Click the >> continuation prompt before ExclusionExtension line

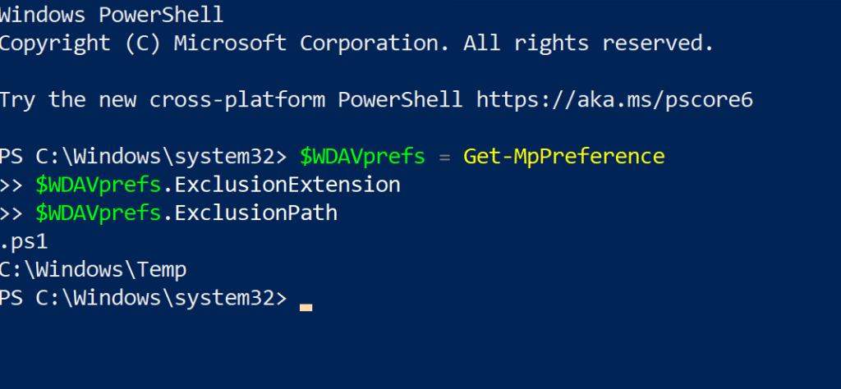11,185
